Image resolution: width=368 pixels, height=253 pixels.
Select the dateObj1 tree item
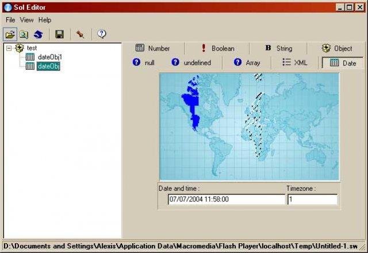pyautogui.click(x=50, y=57)
